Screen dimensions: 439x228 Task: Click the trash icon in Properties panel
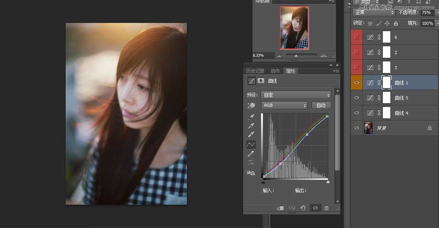click(x=327, y=208)
